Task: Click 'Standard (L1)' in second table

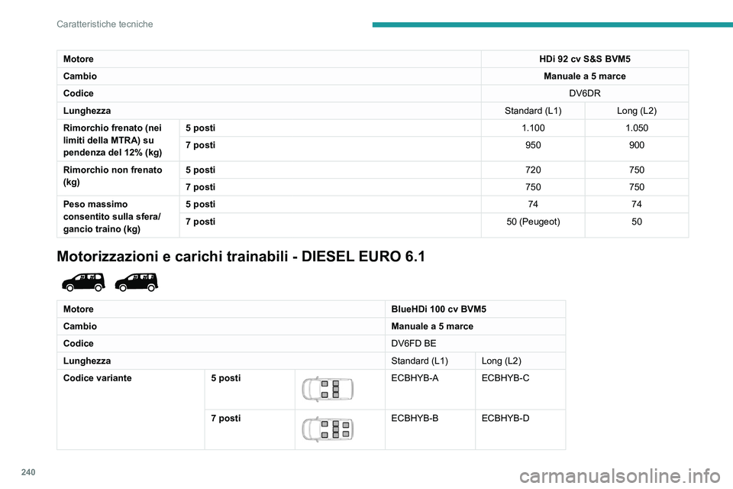Action: coord(419,361)
